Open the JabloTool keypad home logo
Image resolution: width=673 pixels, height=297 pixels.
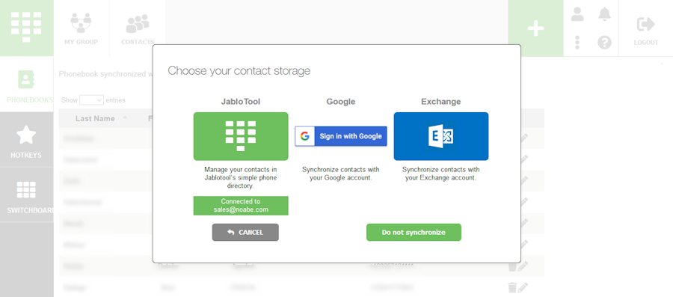click(x=27, y=28)
